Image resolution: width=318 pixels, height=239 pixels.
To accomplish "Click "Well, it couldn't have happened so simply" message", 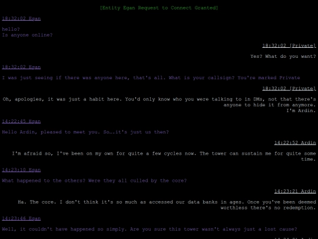I will coord(150,229).
